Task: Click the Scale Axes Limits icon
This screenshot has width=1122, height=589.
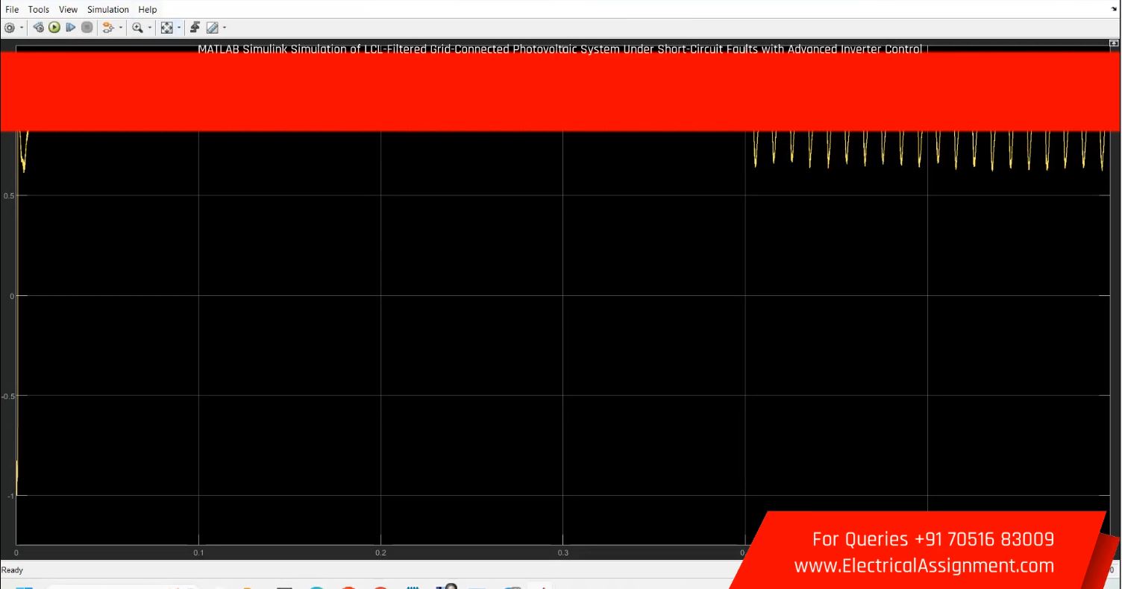Action: [x=167, y=28]
